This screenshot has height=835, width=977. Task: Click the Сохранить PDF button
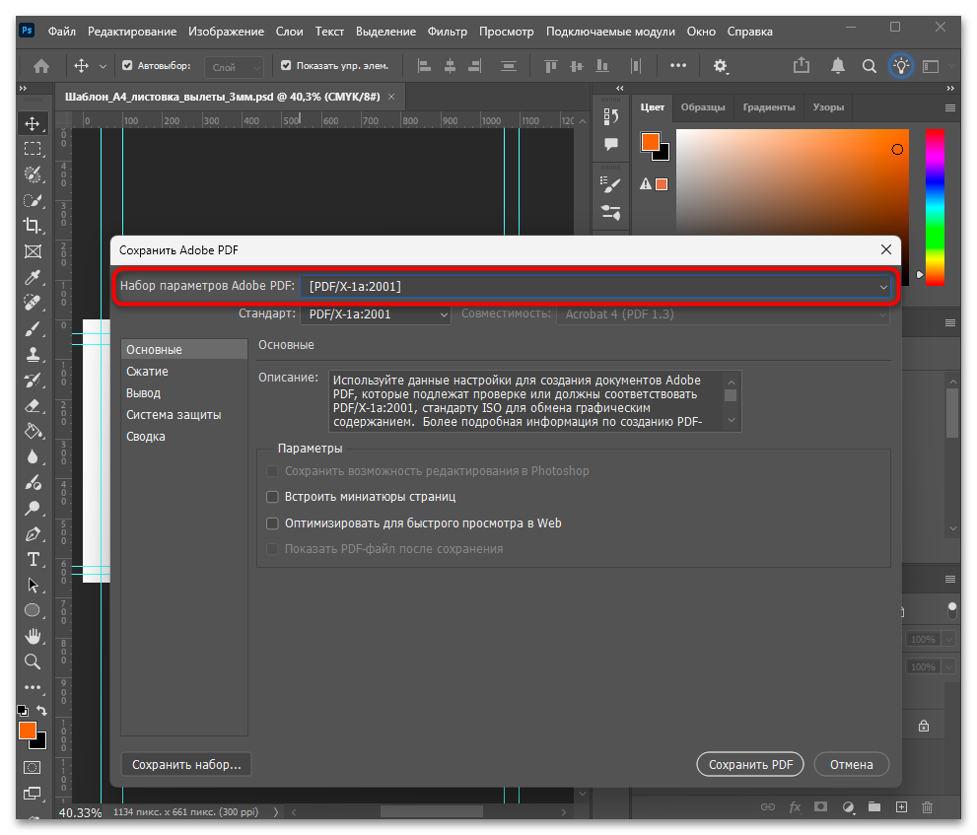(750, 765)
